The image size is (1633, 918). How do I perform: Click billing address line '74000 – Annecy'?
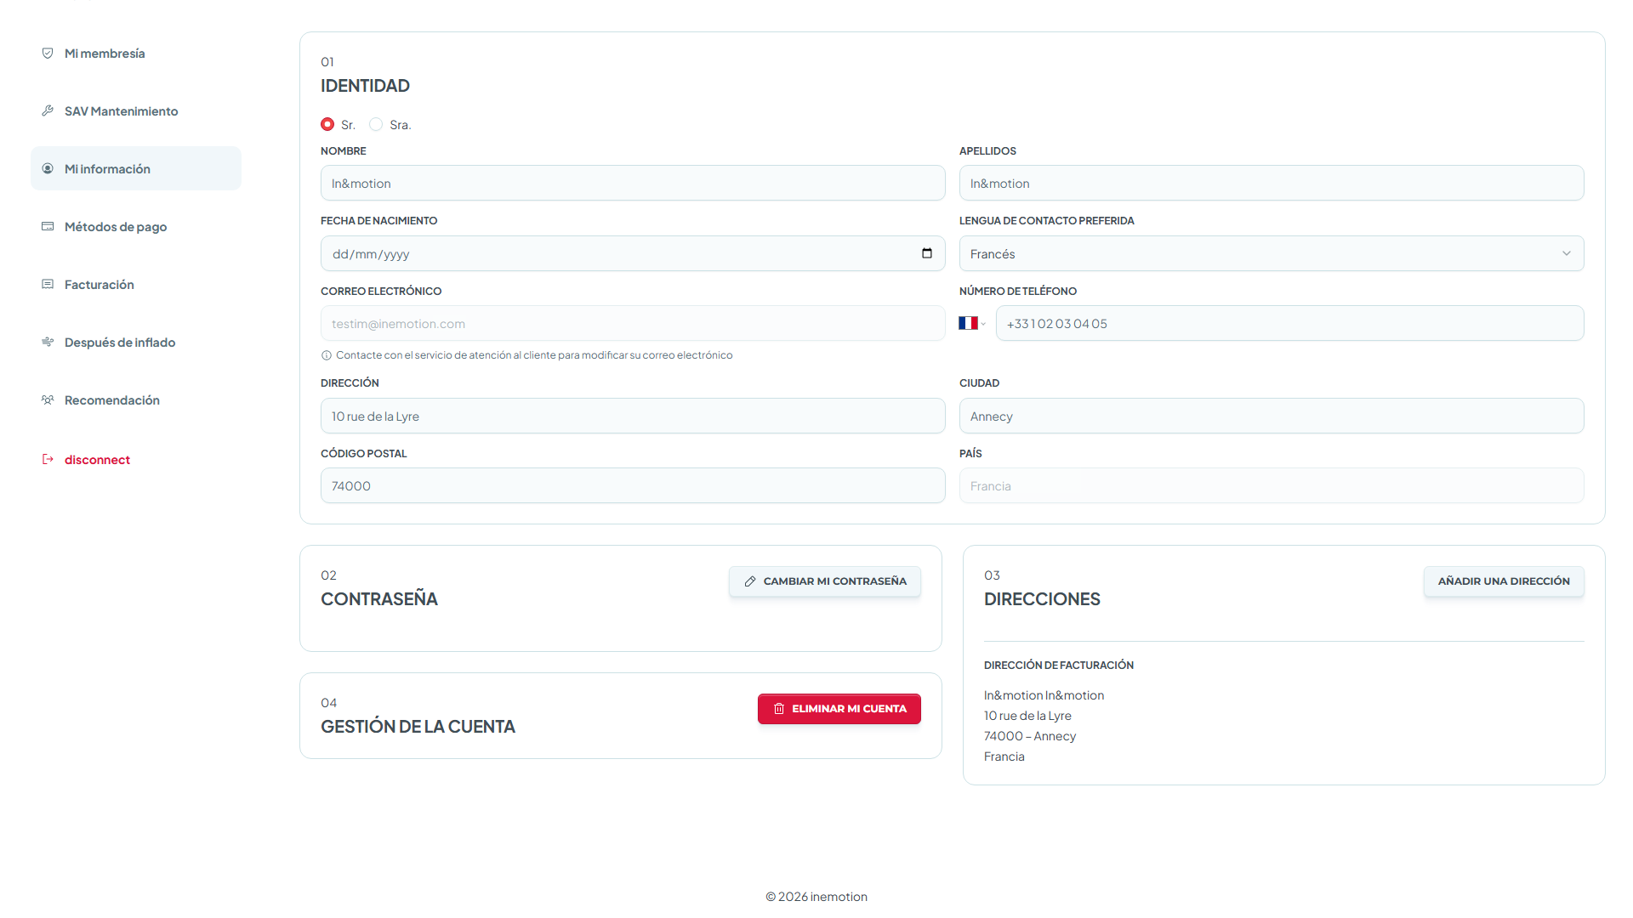coord(1030,736)
